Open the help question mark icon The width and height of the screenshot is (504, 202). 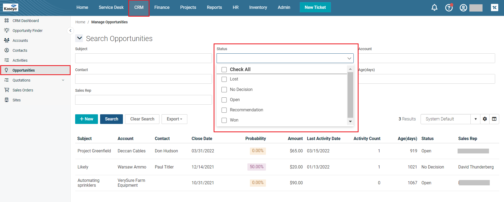(x=449, y=8)
